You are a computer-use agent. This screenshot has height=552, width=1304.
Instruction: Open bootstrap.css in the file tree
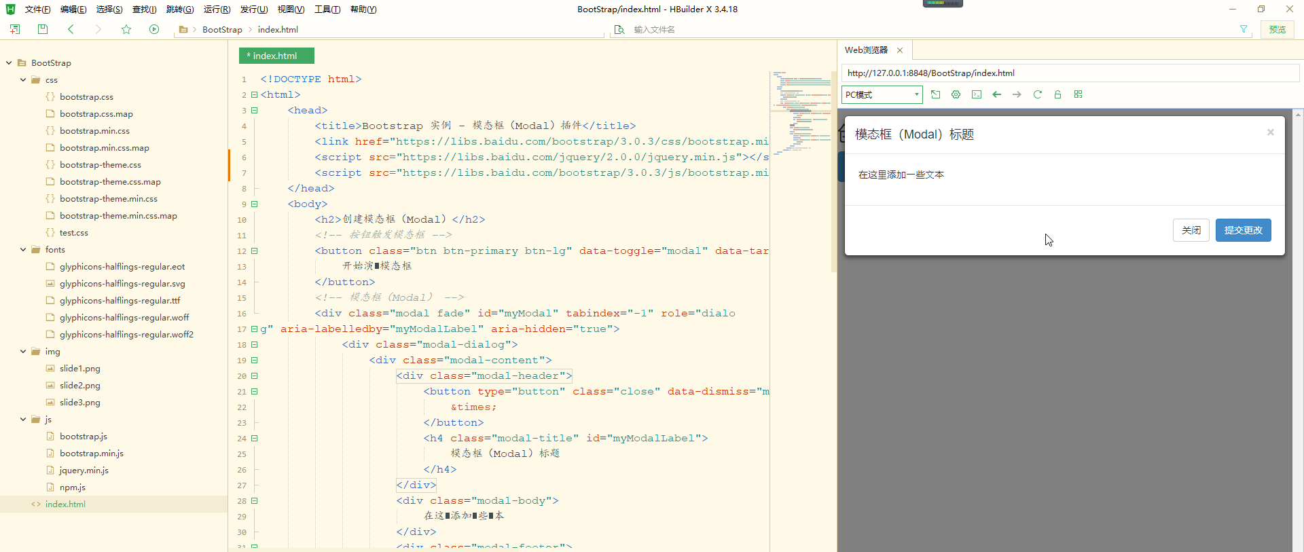pyautogui.click(x=86, y=96)
